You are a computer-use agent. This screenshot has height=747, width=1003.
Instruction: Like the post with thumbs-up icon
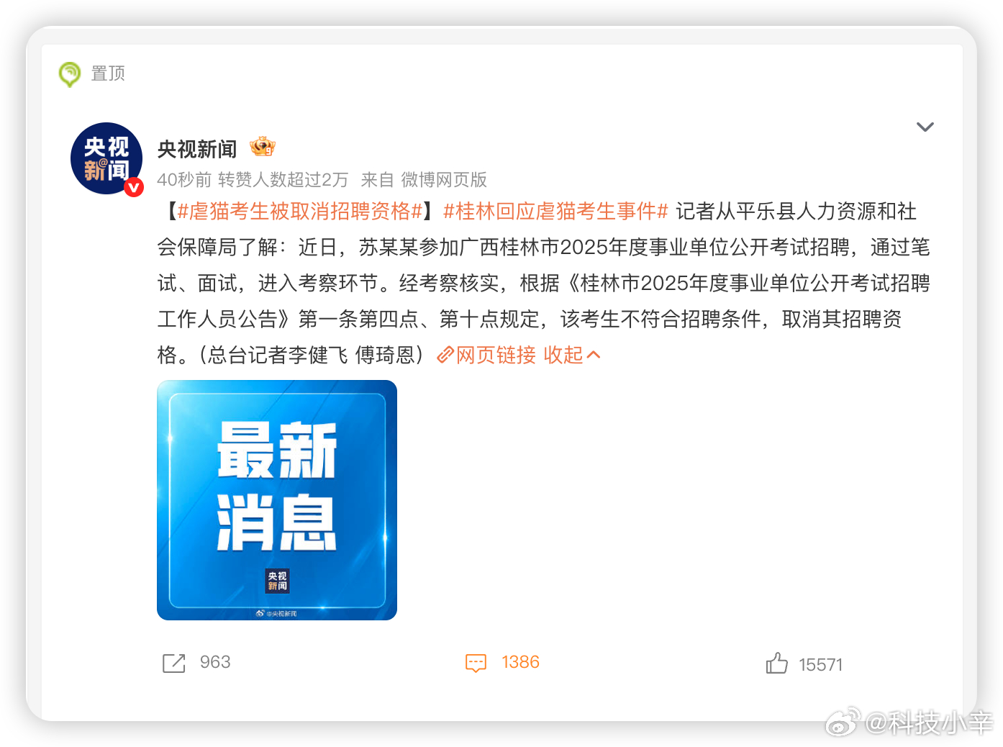click(776, 663)
